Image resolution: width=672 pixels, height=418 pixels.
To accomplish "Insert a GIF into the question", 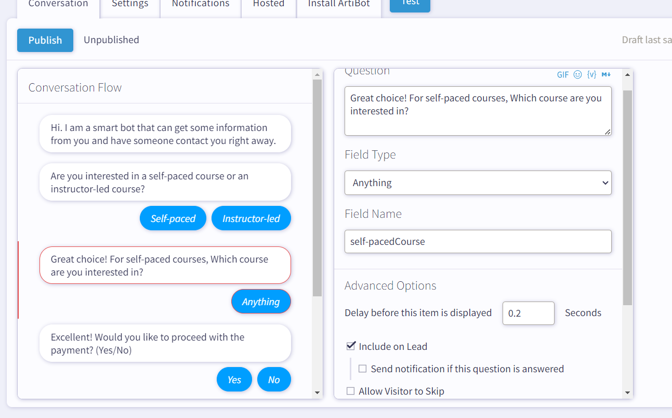I will click(563, 75).
